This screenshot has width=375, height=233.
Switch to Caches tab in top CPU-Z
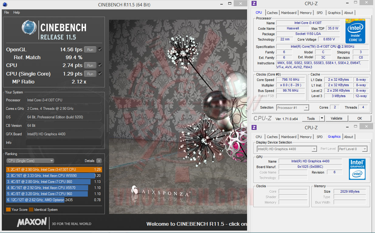[272, 13]
